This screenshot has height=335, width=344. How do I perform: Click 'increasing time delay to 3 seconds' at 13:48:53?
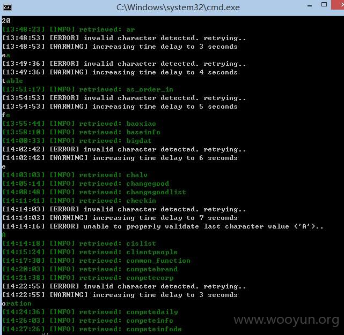120,47
